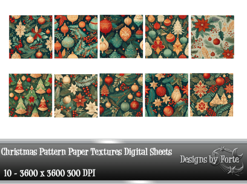The height and width of the screenshot is (184, 247).
Task: Select the light-background poinsettia pattern
Action: (213, 37)
